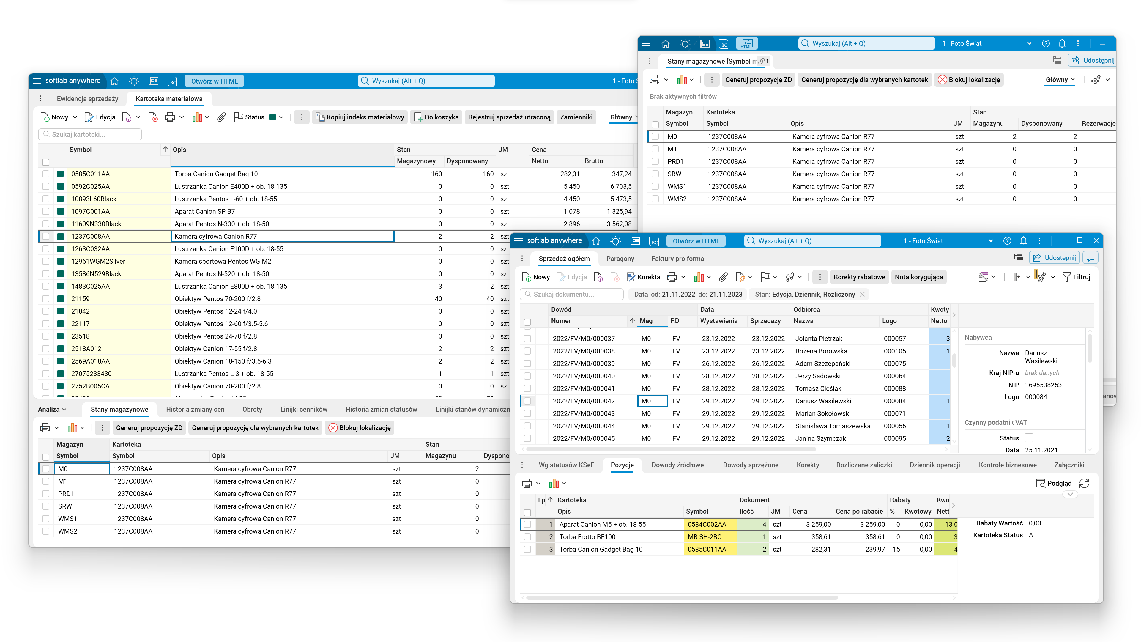
Task: Open the Historia zmiany cen tab
Action: (195, 409)
